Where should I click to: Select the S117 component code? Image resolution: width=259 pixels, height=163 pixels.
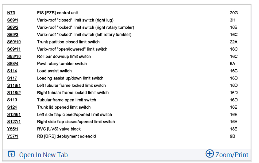pyautogui.click(x=12, y=78)
